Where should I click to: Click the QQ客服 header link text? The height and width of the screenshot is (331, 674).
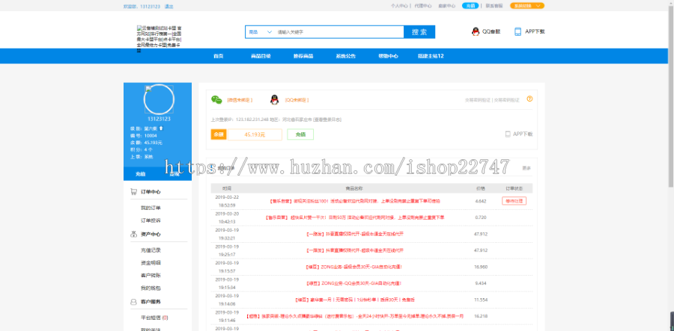pos(491,31)
